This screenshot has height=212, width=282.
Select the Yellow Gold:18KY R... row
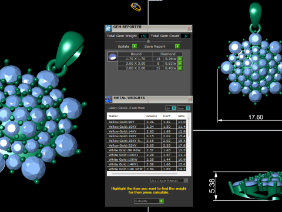click(x=147, y=141)
